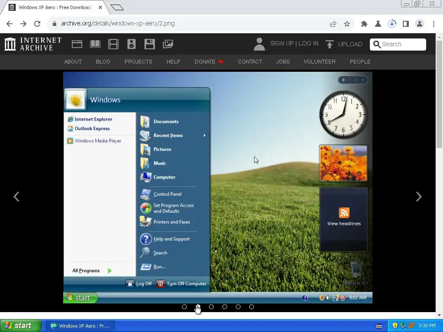Open the browser extensions puzzle icon
This screenshot has width=443, height=332.
364,24
